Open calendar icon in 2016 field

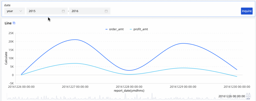pyautogui.click(x=106, y=11)
